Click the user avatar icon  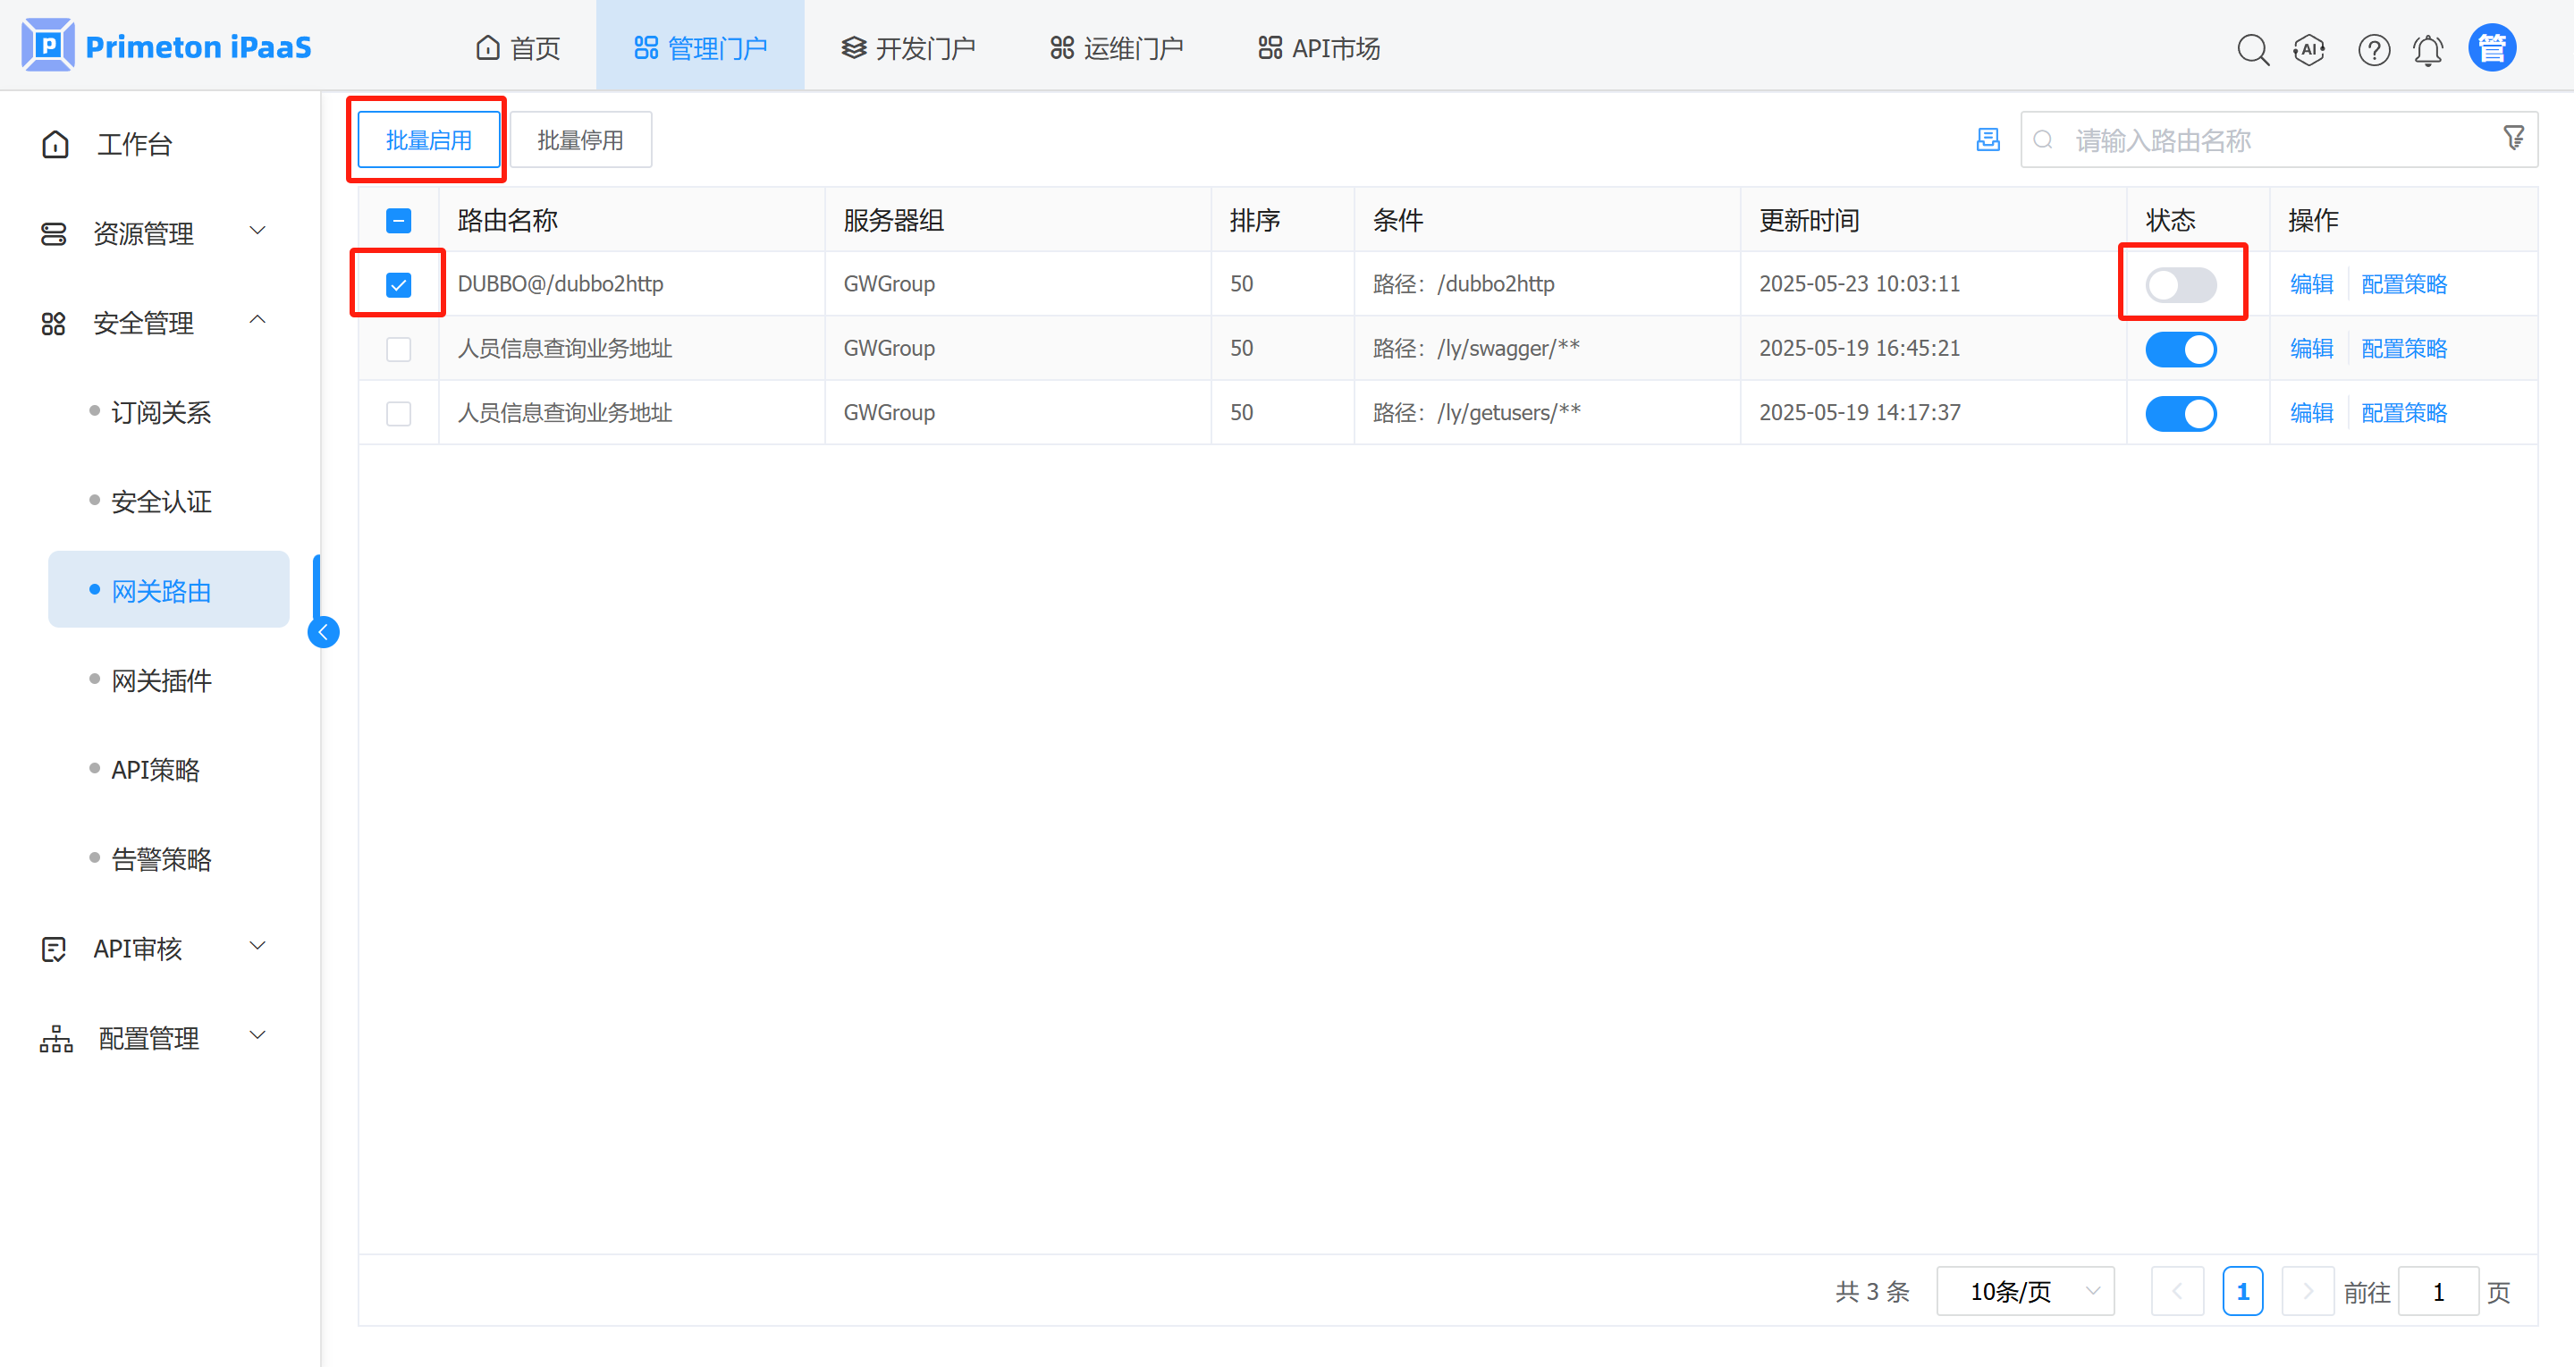coord(2492,48)
